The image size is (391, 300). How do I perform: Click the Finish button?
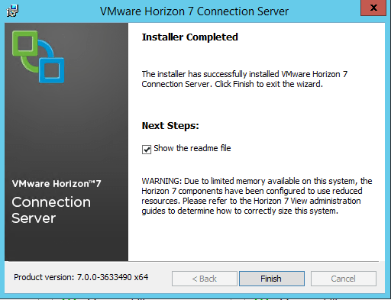click(x=272, y=279)
